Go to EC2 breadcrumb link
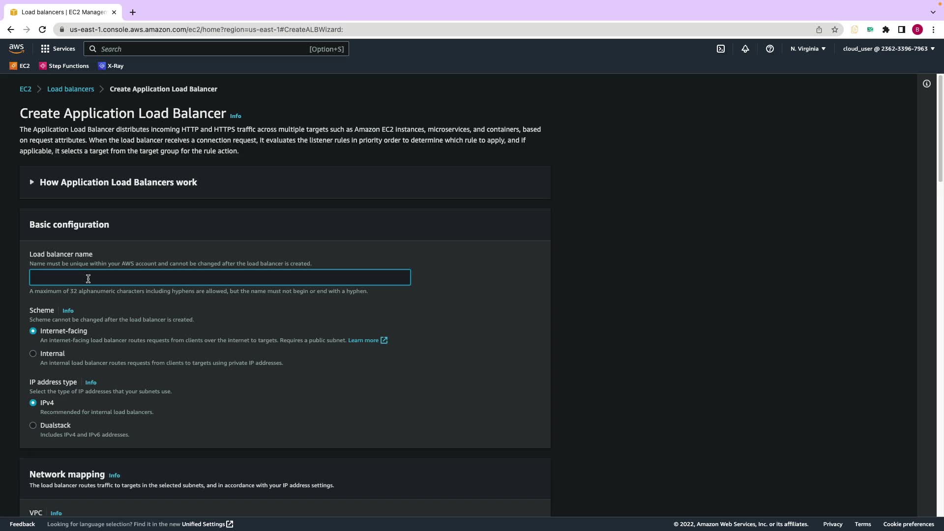The image size is (944, 531). coord(25,89)
